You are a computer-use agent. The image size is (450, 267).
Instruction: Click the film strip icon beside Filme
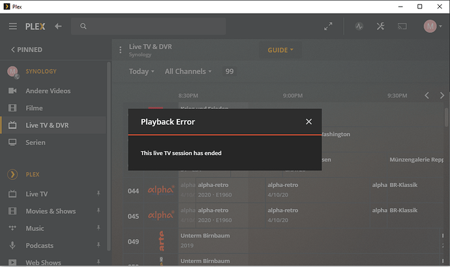coord(12,108)
